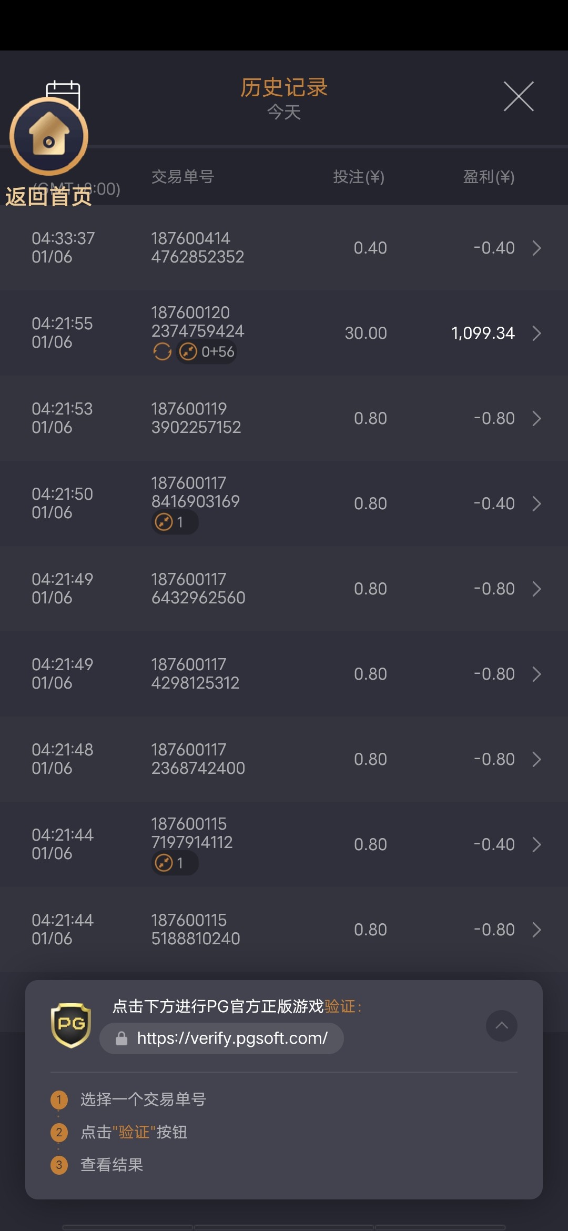Select transaction 187600117 6432962560
The width and height of the screenshot is (568, 1231).
pos(198,589)
